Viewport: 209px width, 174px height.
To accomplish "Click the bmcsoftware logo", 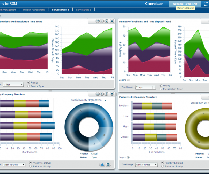I will (154, 4).
